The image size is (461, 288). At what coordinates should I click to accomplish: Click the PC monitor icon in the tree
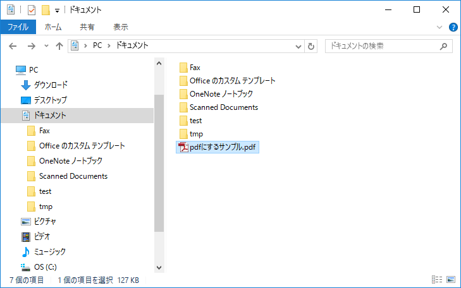click(x=21, y=70)
